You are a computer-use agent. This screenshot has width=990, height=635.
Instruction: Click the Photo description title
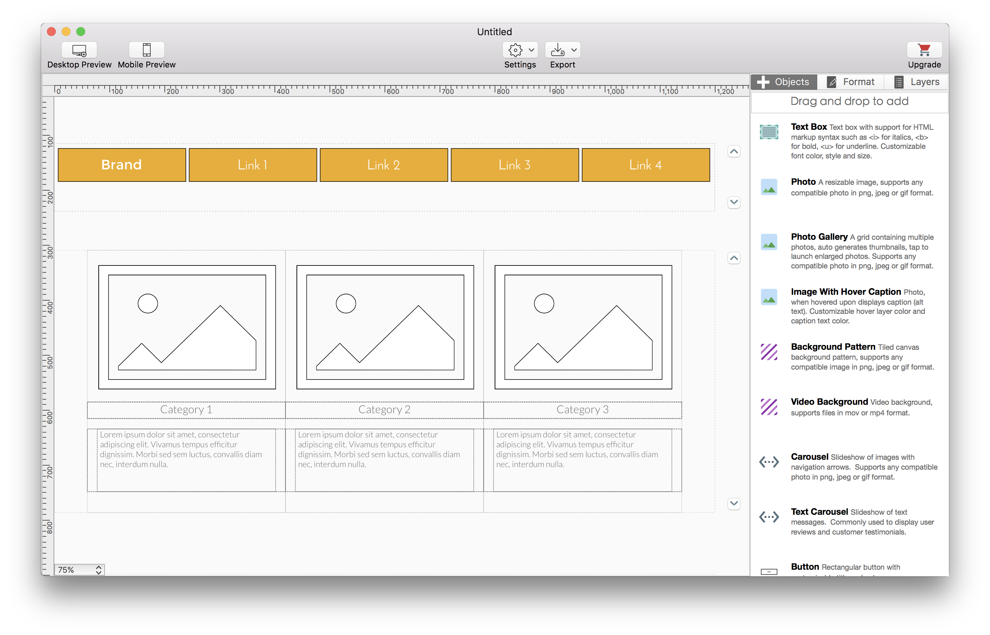click(x=803, y=182)
